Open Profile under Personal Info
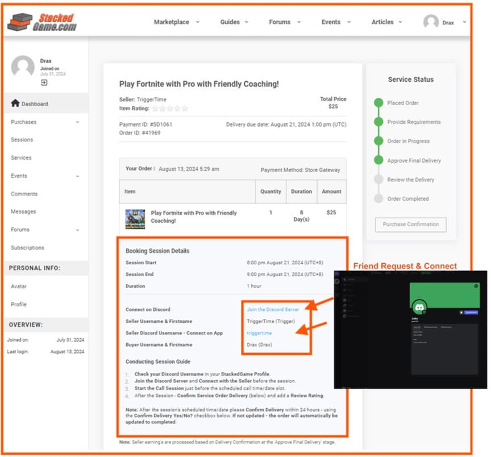 click(19, 304)
